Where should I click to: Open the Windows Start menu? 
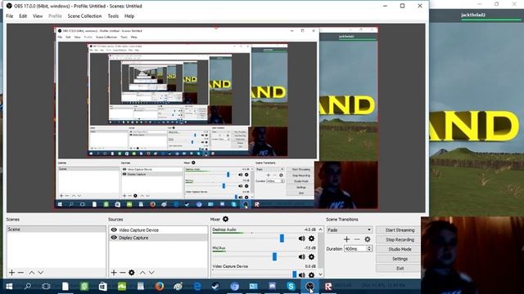pos(9,287)
